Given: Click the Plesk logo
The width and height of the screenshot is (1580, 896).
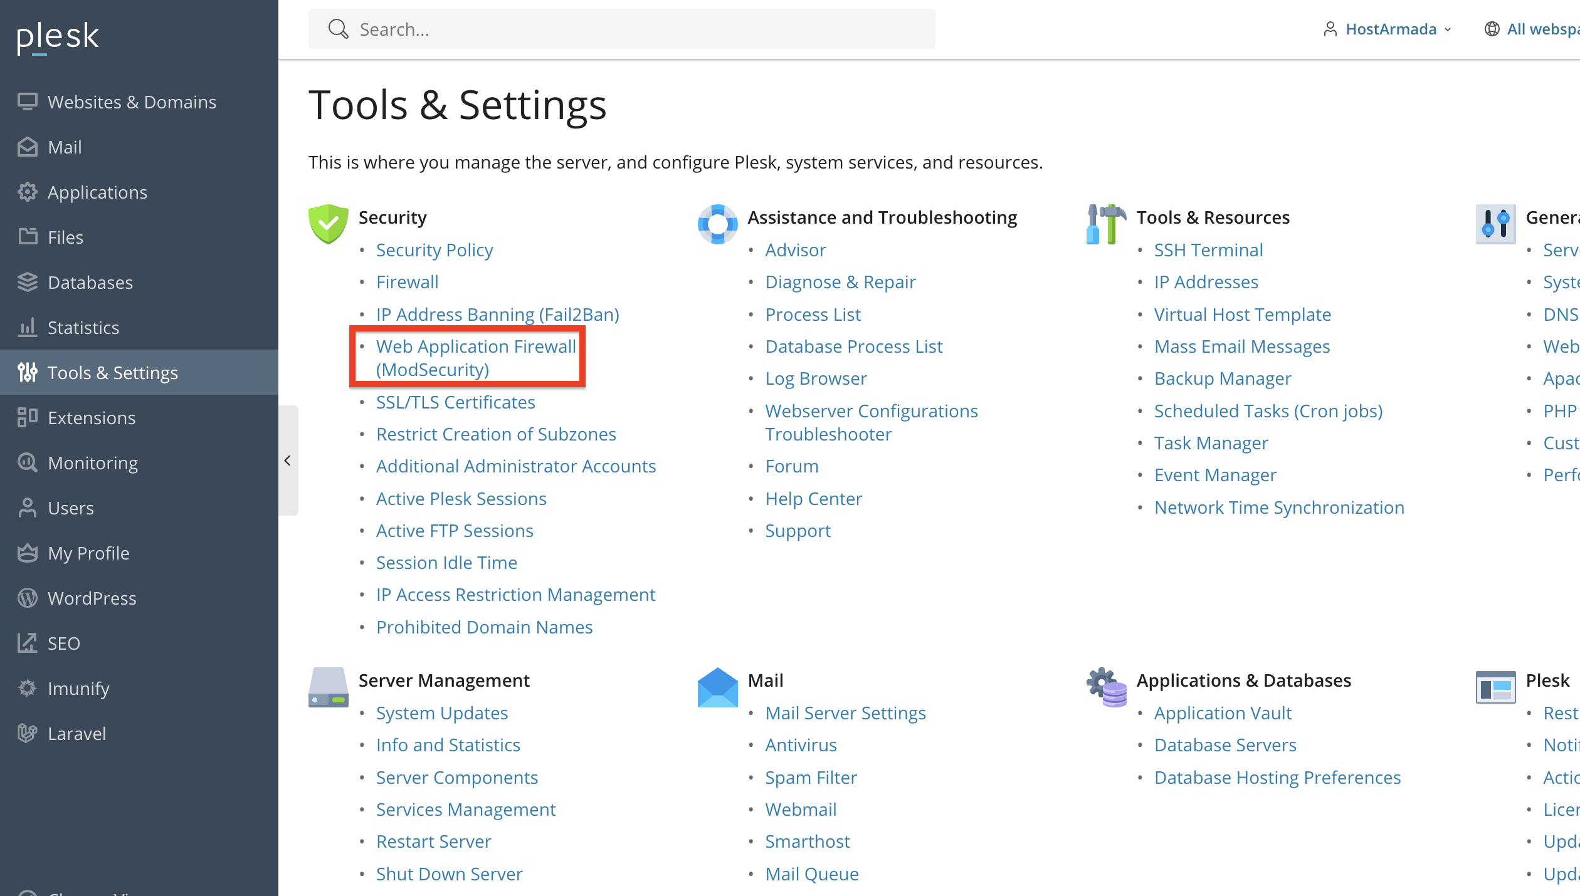Looking at the screenshot, I should pos(58,38).
